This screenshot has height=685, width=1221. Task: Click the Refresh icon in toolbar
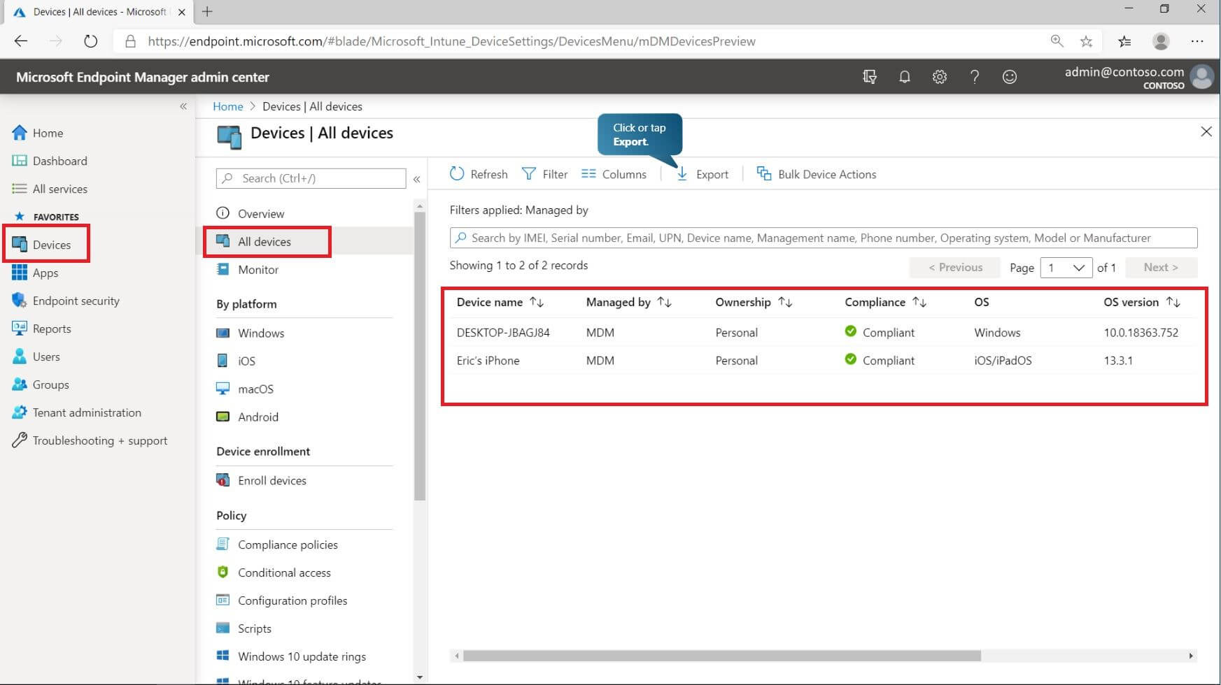(457, 174)
